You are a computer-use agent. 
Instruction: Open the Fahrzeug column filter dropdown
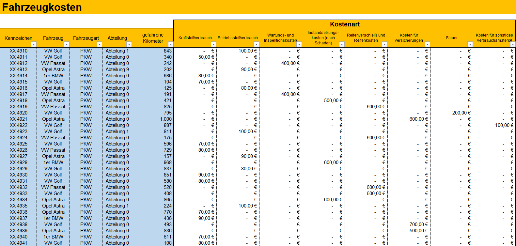pyautogui.click(x=67, y=44)
